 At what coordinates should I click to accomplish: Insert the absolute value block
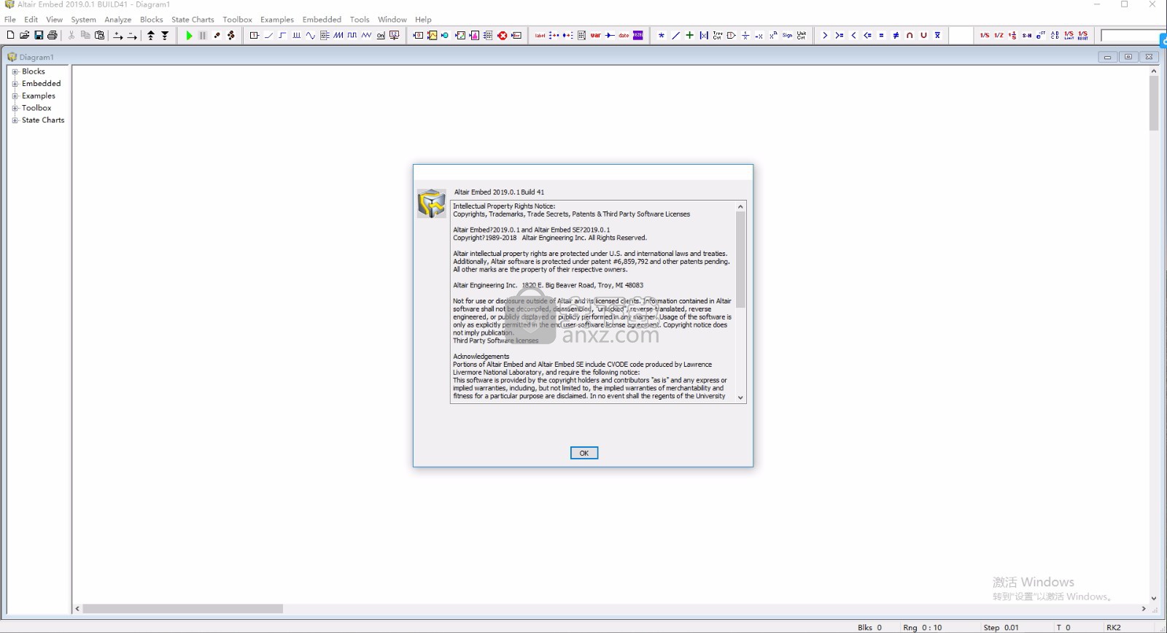pyautogui.click(x=704, y=35)
